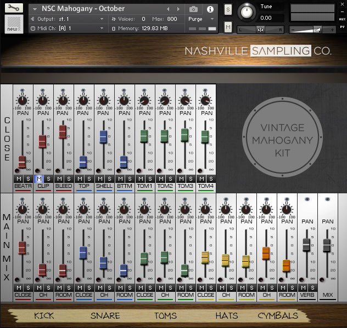
Task: Solo the BLEED close channel
Action: [69, 179]
